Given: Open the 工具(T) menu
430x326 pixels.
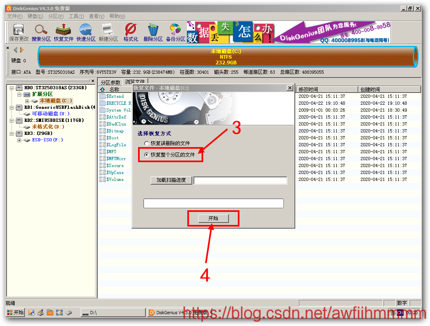Looking at the screenshot, I should [76, 16].
